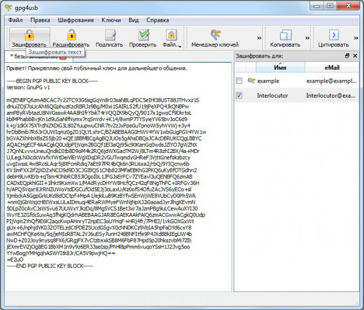
Task: Click the example@exampl... email cell
Action: [x=331, y=81]
